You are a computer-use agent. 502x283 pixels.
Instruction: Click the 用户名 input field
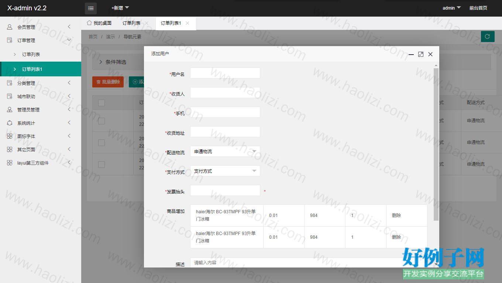tap(225, 73)
